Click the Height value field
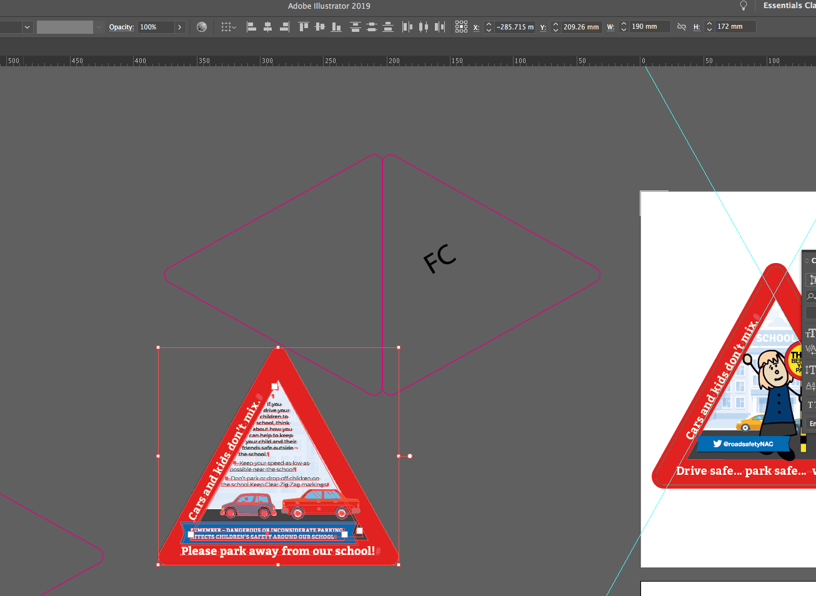This screenshot has width=816, height=596. pos(735,27)
